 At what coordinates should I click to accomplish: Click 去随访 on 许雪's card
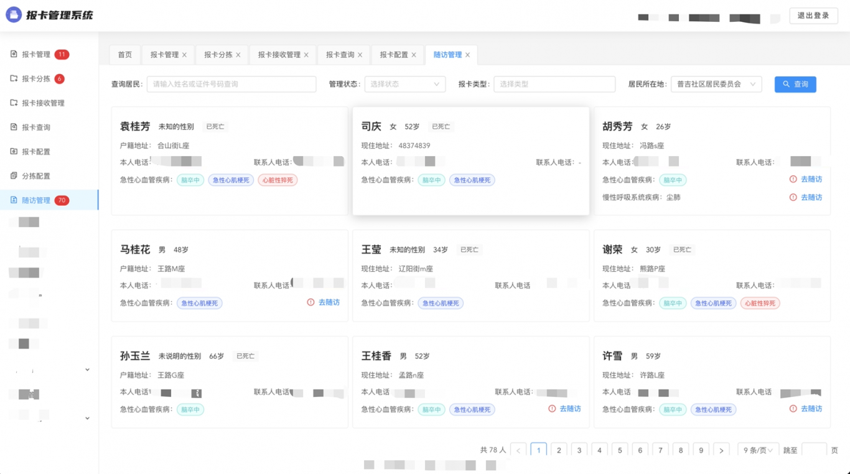coord(811,409)
